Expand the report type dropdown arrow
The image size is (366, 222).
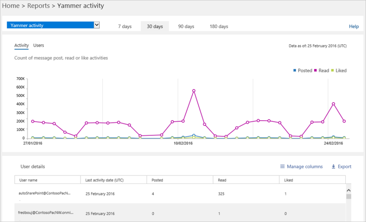(x=97, y=25)
